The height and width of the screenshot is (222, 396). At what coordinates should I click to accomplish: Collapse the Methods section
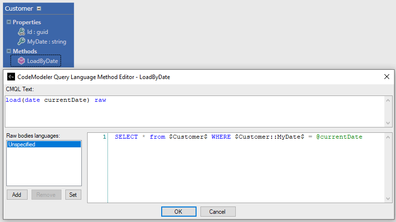coord(9,51)
